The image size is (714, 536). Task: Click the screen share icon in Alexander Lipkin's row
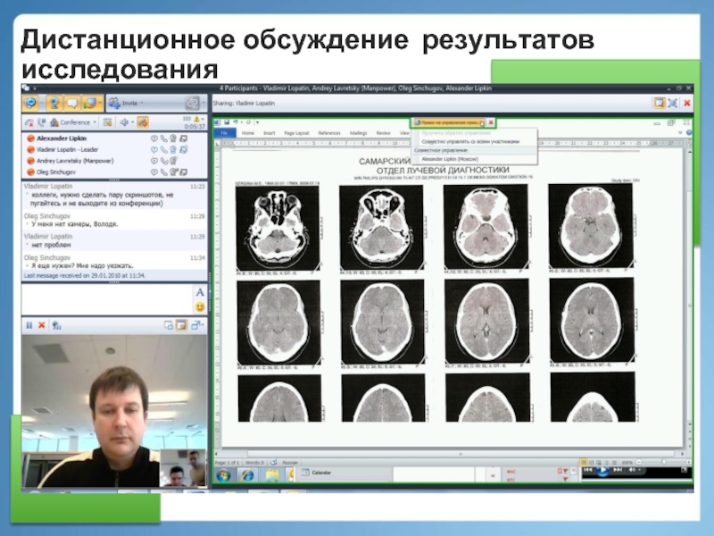[x=183, y=138]
